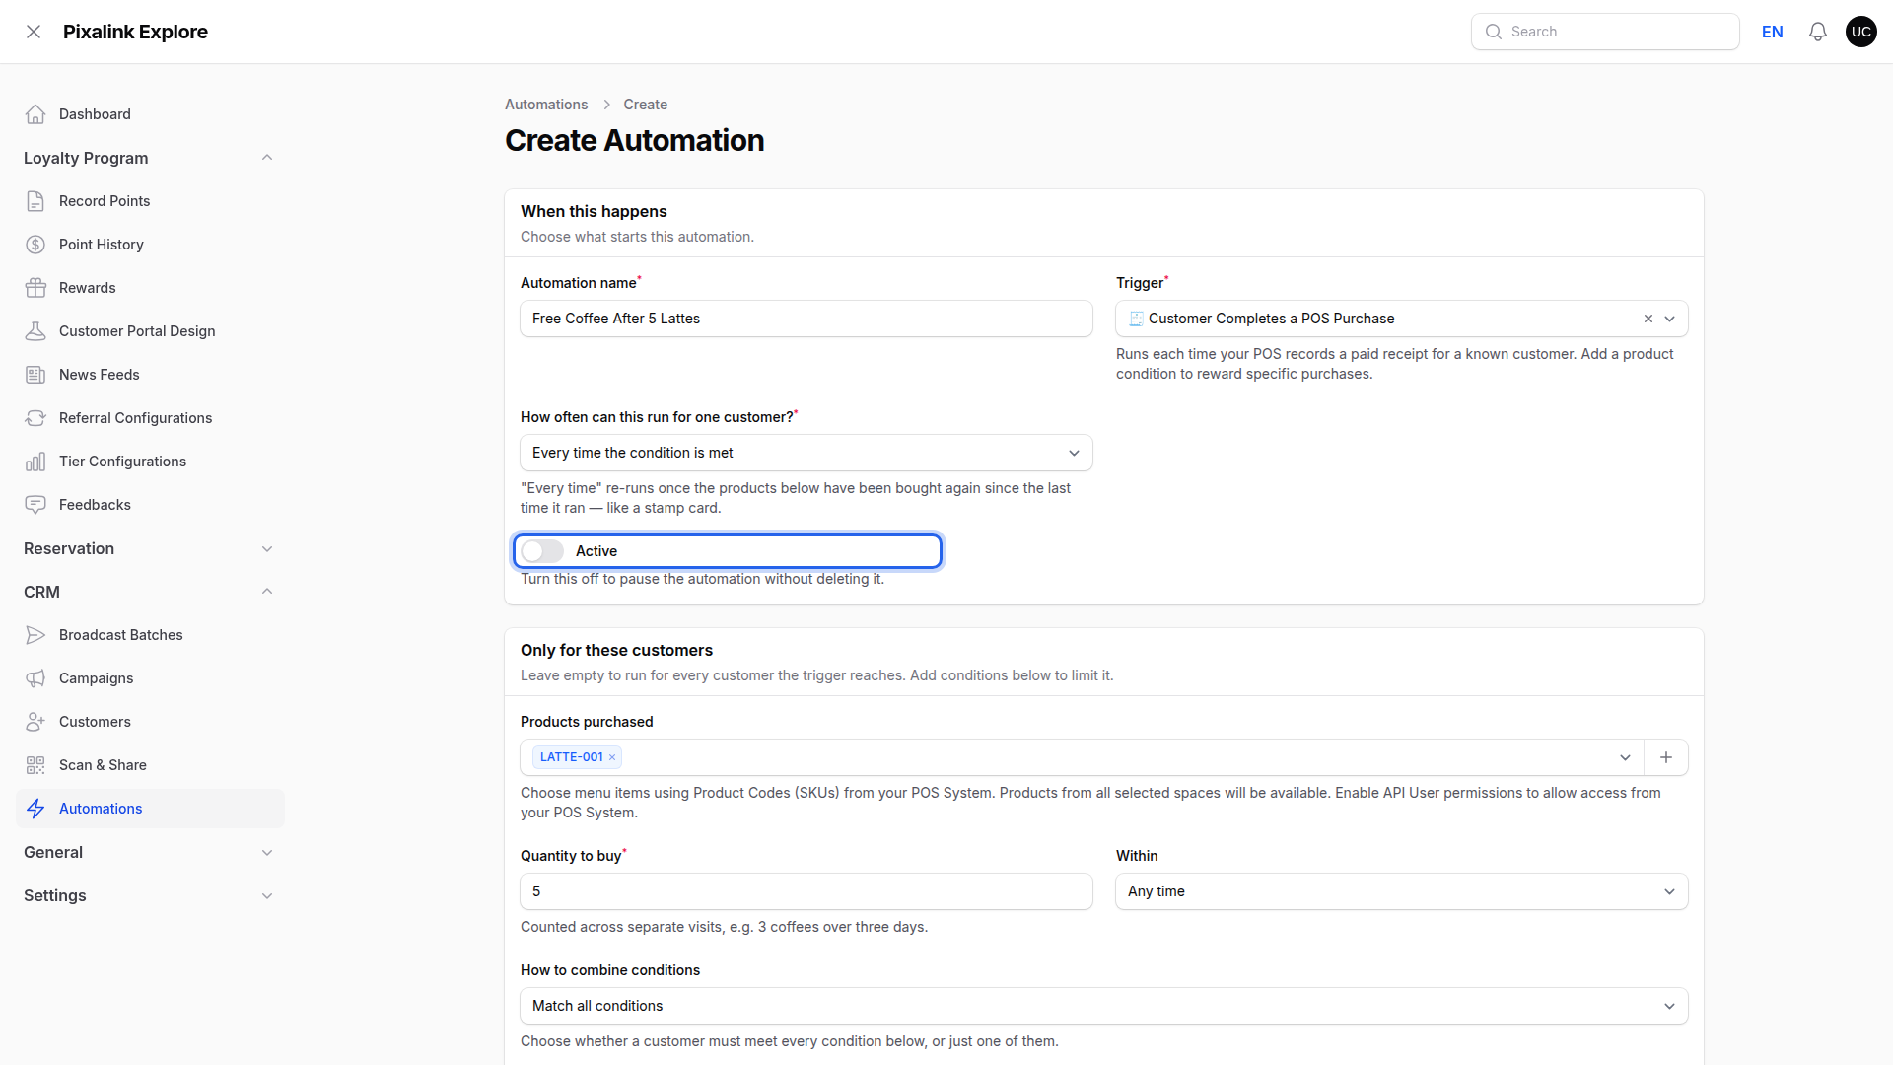Image resolution: width=1893 pixels, height=1065 pixels.
Task: Expand the Settings section
Action: click(x=267, y=895)
